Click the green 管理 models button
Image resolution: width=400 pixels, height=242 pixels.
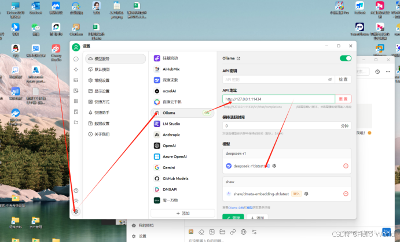click(233, 217)
